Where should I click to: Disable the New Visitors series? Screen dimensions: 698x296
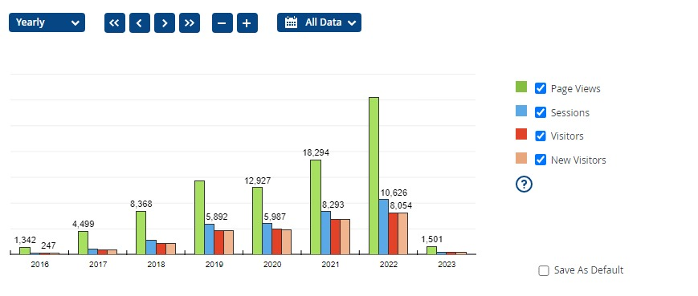coord(540,160)
